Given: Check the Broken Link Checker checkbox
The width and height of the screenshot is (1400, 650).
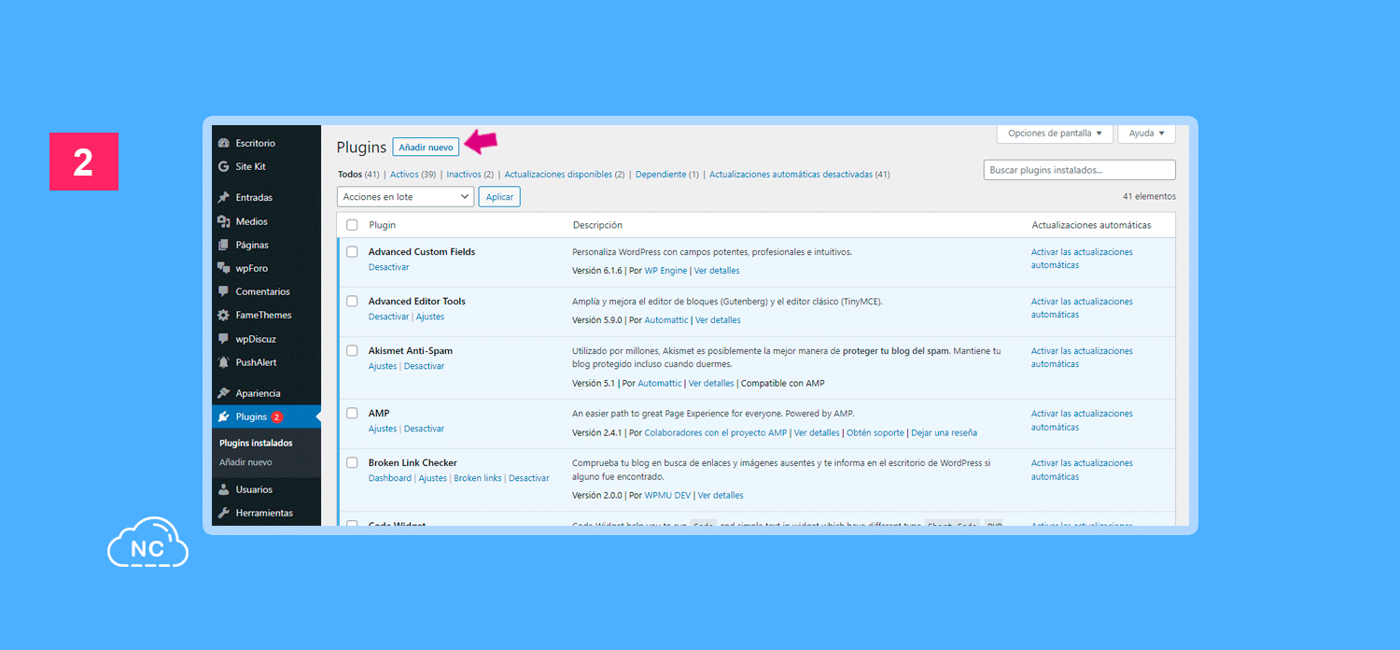Looking at the screenshot, I should pyautogui.click(x=352, y=462).
